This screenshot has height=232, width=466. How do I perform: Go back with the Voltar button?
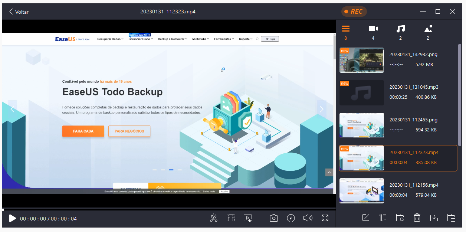pyautogui.click(x=19, y=12)
